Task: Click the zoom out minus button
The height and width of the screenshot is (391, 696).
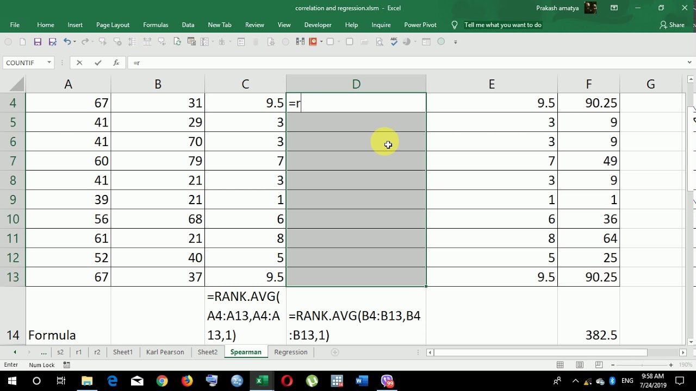Action: point(613,365)
